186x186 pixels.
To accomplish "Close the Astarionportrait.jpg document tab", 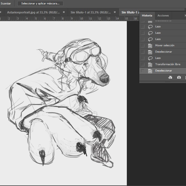I will click(x=64, y=12).
